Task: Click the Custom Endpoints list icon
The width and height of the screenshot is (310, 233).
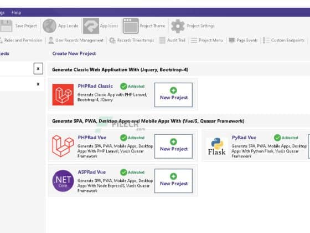Action: click(x=266, y=40)
